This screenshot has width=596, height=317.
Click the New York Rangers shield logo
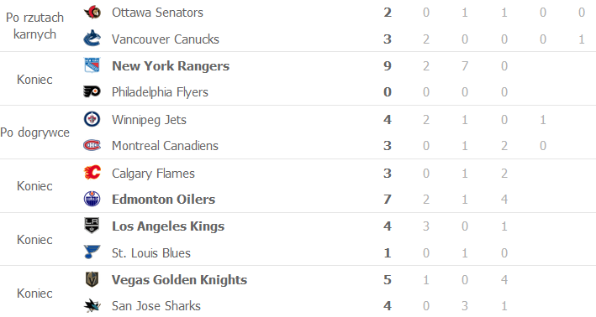pyautogui.click(x=92, y=65)
